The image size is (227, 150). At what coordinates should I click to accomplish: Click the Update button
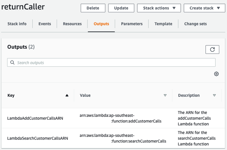point(121,8)
